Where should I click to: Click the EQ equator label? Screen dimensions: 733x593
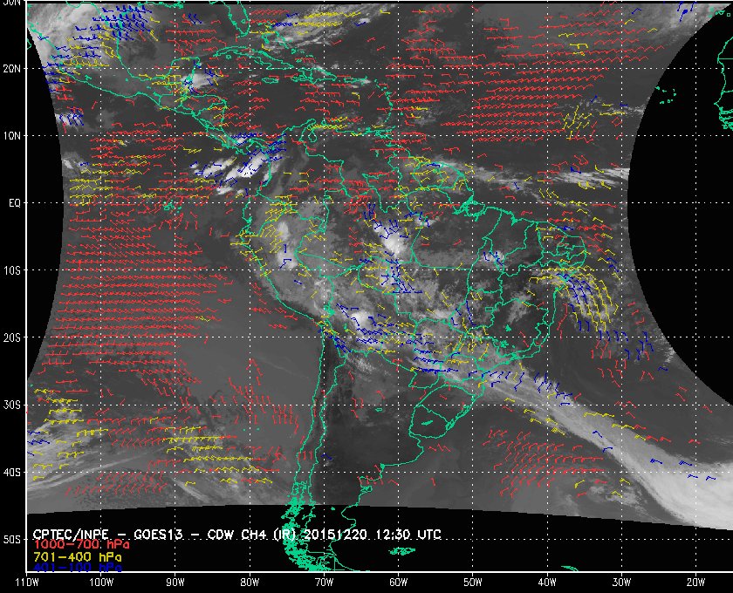pos(15,203)
